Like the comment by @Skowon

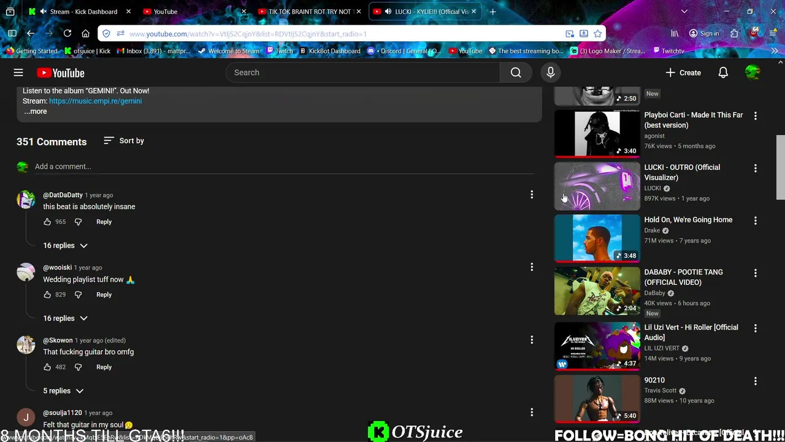[x=47, y=367]
